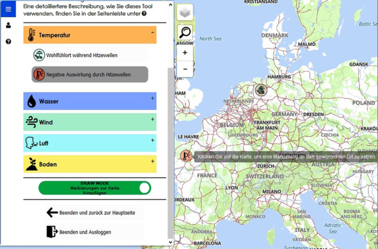Image resolution: width=378 pixels, height=249 pixels.
Task: Click the thermometer icon in the Temperatur header
Action: [31, 35]
